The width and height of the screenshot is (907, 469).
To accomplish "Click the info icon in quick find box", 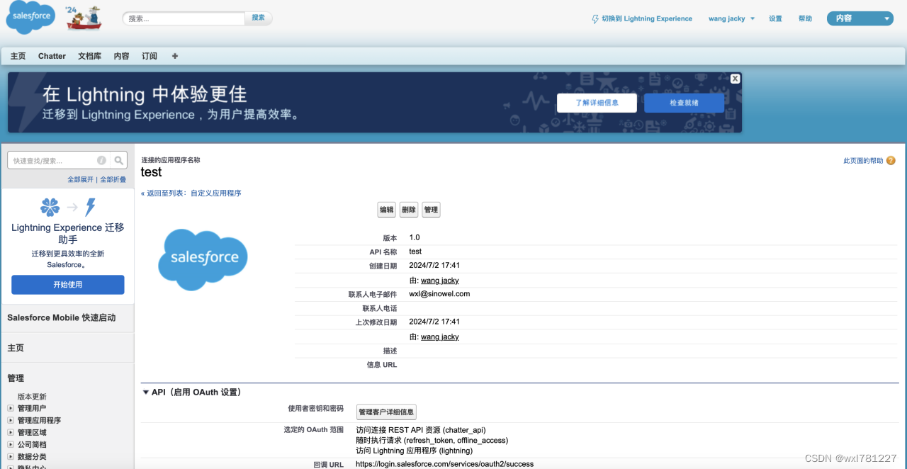I will (x=101, y=160).
